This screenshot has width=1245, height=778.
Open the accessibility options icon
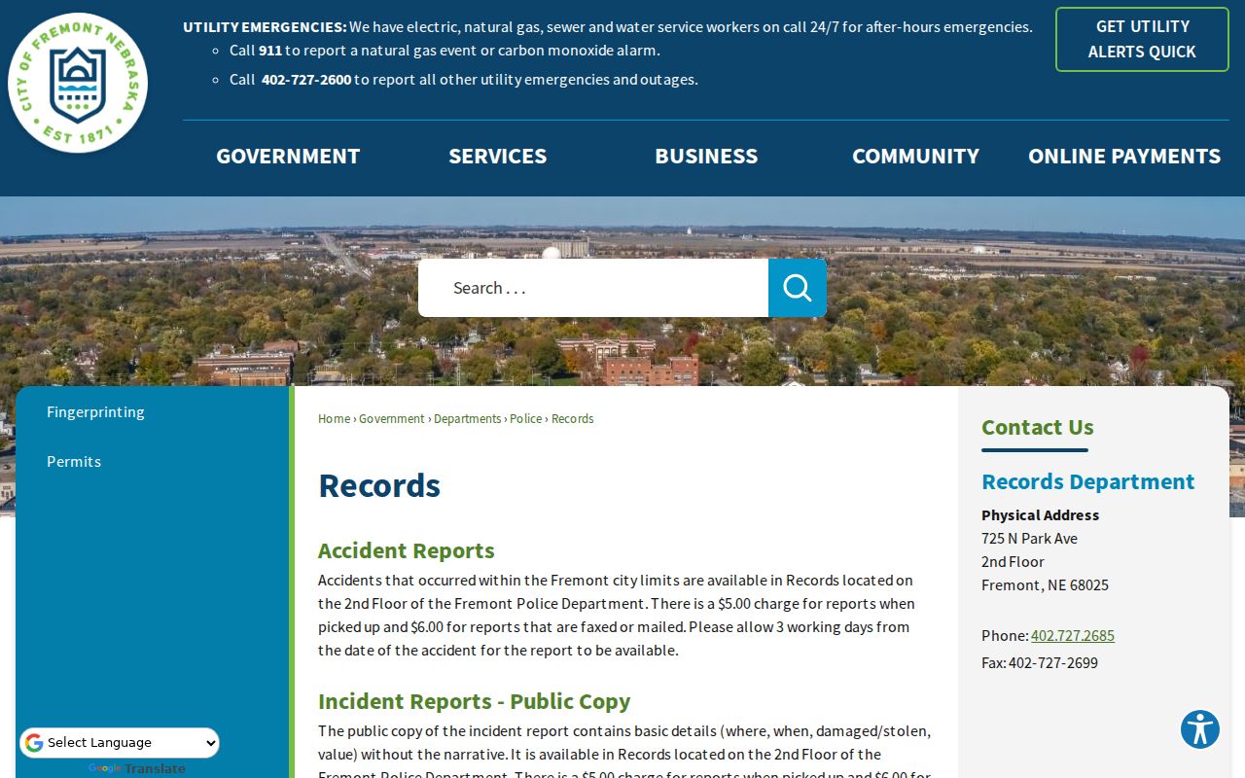(1200, 729)
